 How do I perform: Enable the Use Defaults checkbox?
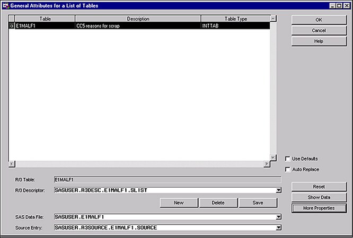287,159
